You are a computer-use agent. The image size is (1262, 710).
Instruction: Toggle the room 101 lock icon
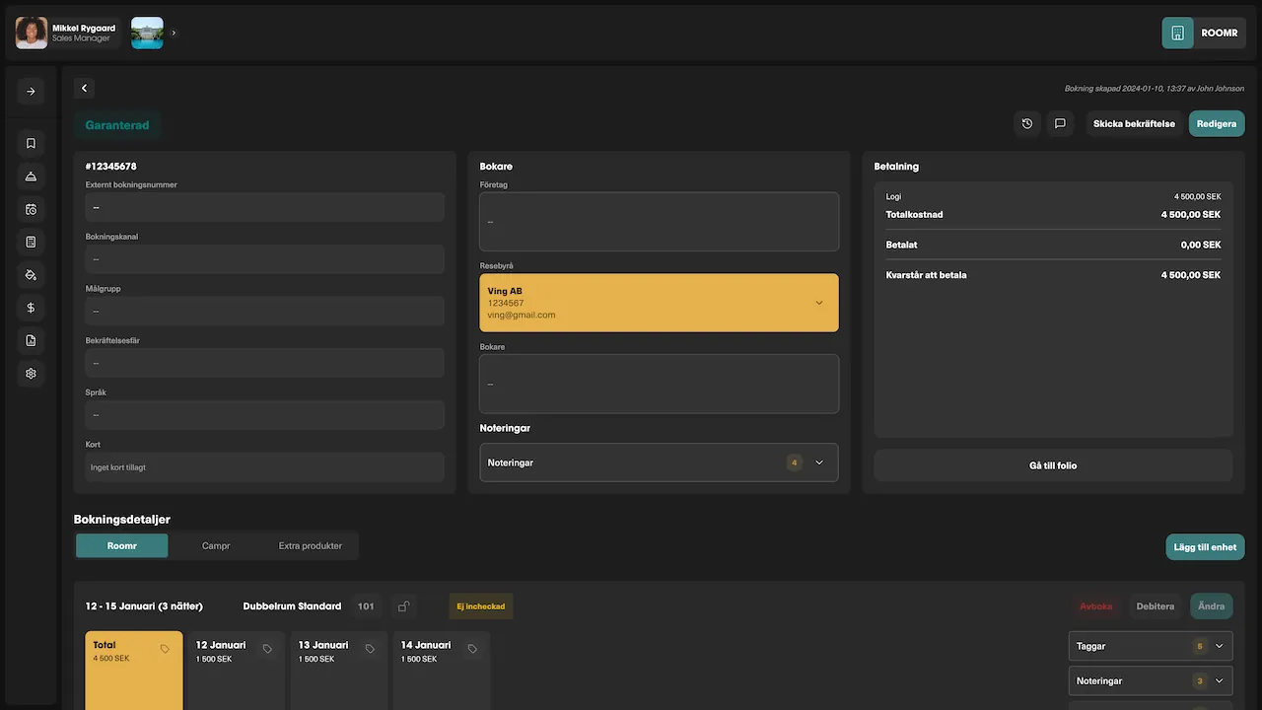(403, 606)
